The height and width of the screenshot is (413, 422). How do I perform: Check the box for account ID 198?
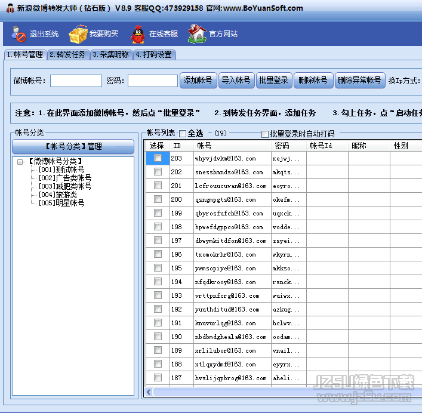click(x=158, y=227)
